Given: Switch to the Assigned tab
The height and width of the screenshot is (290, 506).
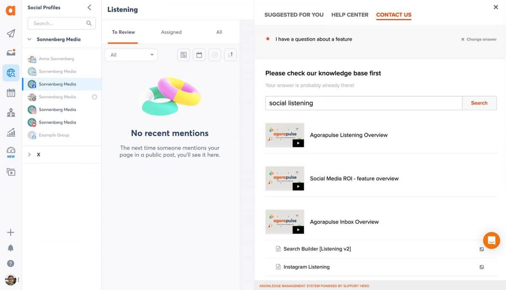Looking at the screenshot, I should [171, 32].
